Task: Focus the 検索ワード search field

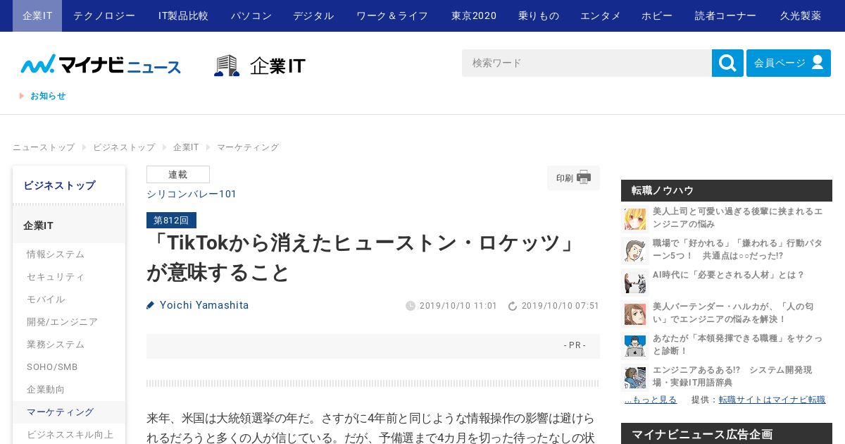Action: point(587,63)
